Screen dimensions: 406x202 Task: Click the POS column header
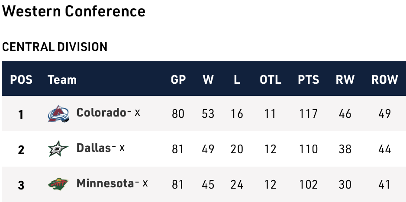[x=21, y=79]
